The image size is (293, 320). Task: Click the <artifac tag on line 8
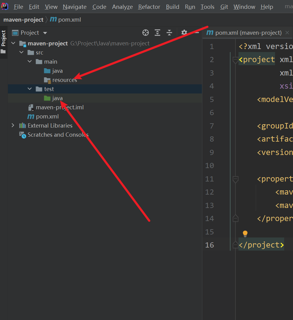[x=275, y=139]
